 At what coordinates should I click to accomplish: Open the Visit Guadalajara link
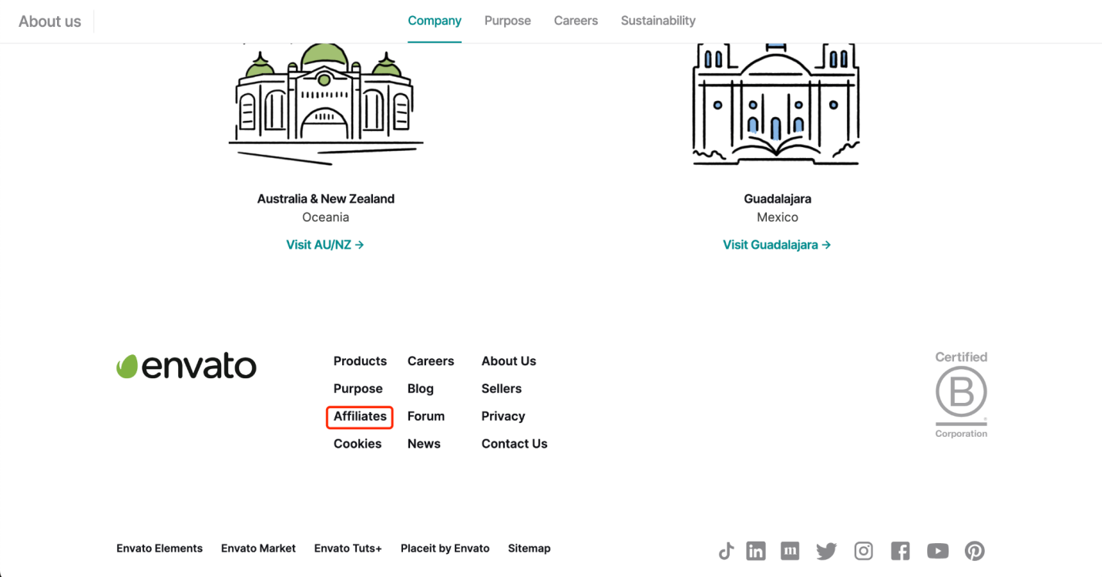pos(777,245)
